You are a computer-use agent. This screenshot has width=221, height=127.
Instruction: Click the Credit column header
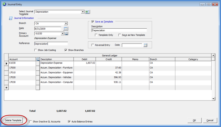(109, 59)
